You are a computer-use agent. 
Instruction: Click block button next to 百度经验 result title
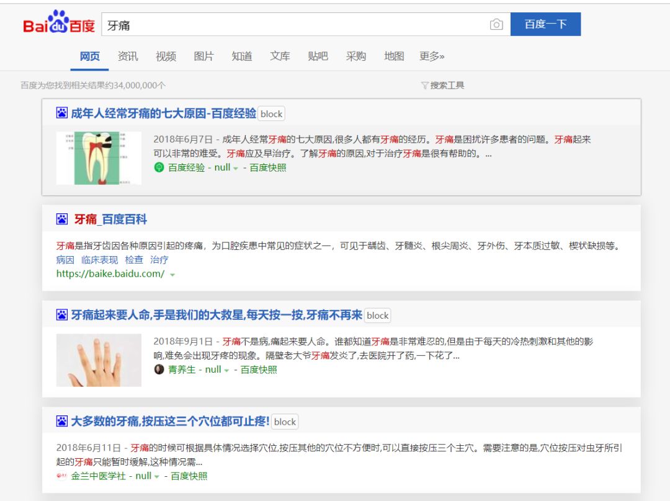pos(271,114)
